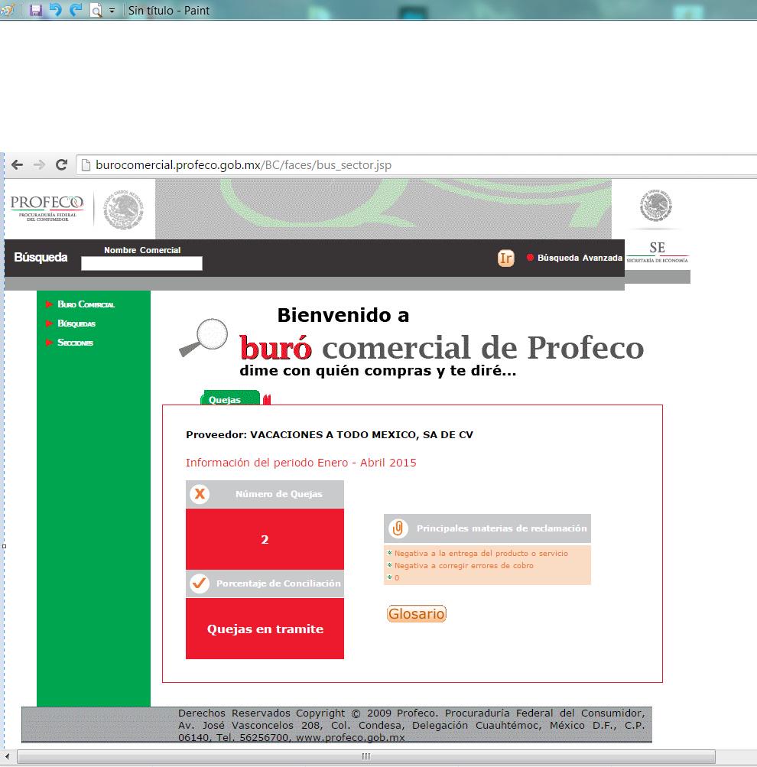Viewport: 757px width, 767px height.
Task: Click the red arrow next to Buro Comercial
Action: click(x=49, y=304)
